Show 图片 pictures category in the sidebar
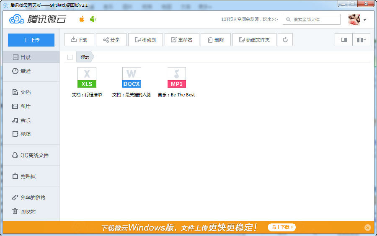377x236 pixels. [x=31, y=106]
